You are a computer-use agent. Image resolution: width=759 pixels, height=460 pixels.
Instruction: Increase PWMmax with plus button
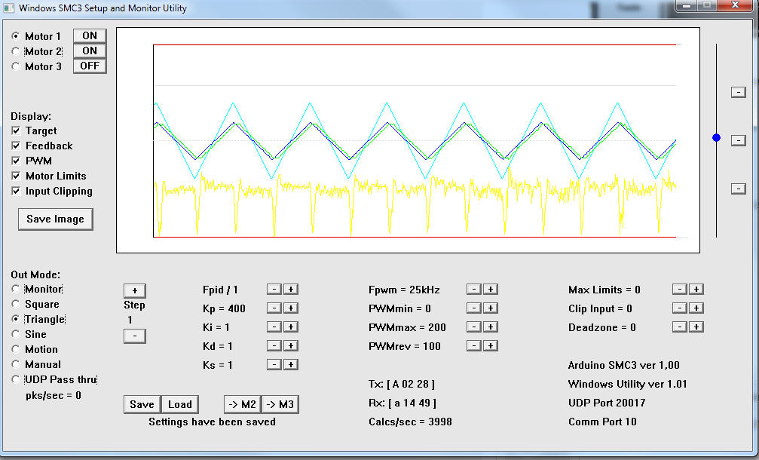coord(490,327)
